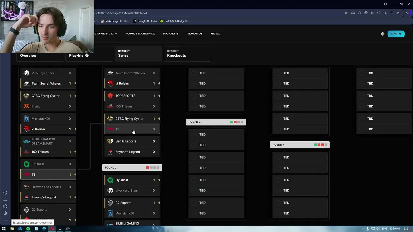Click Anyone's Legend under Gen.G Esports

pyautogui.click(x=132, y=152)
